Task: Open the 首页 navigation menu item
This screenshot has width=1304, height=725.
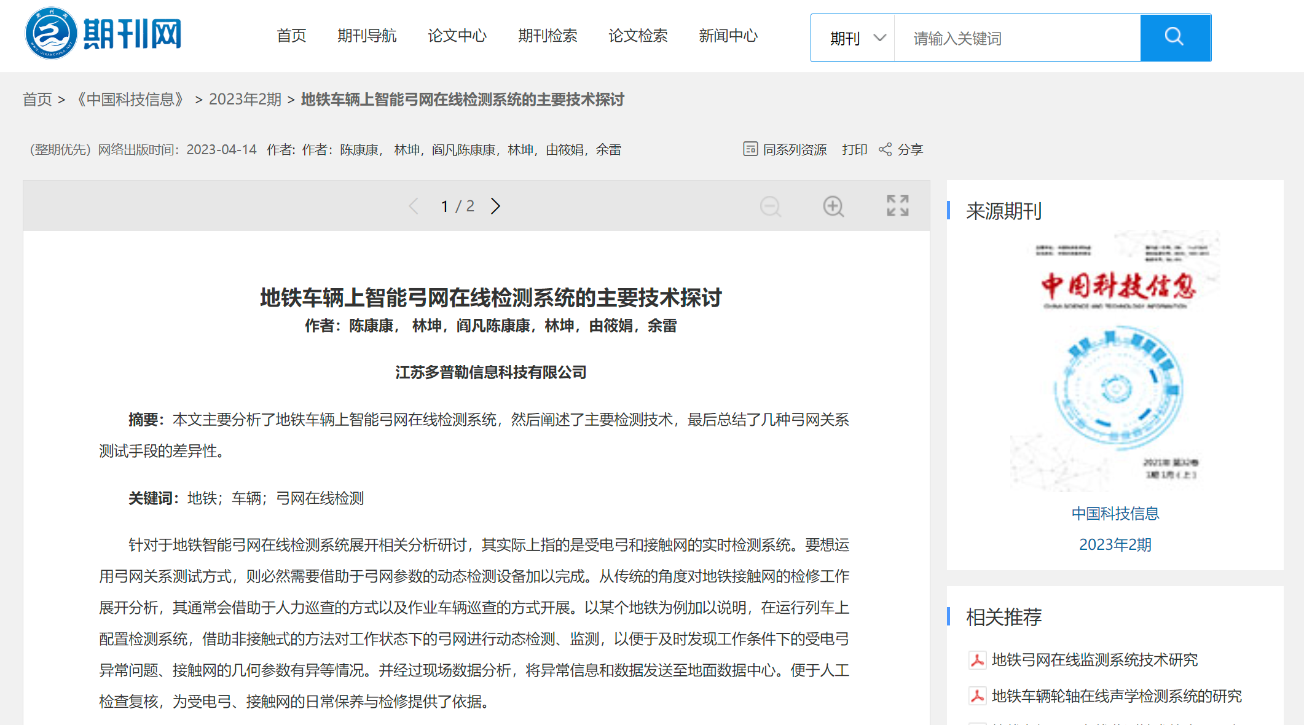Action: [x=291, y=36]
